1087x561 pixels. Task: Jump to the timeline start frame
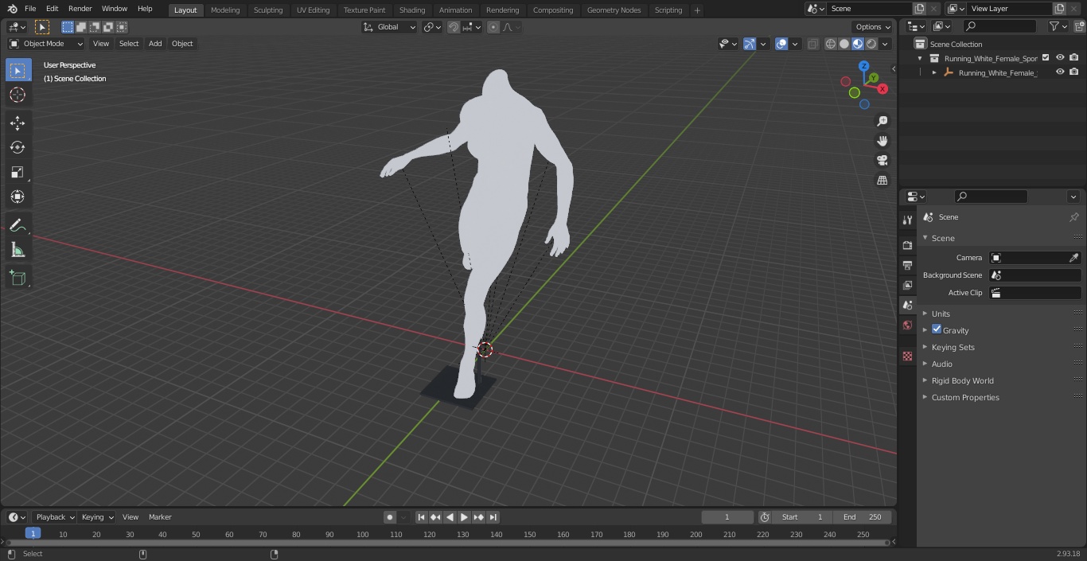coord(421,517)
